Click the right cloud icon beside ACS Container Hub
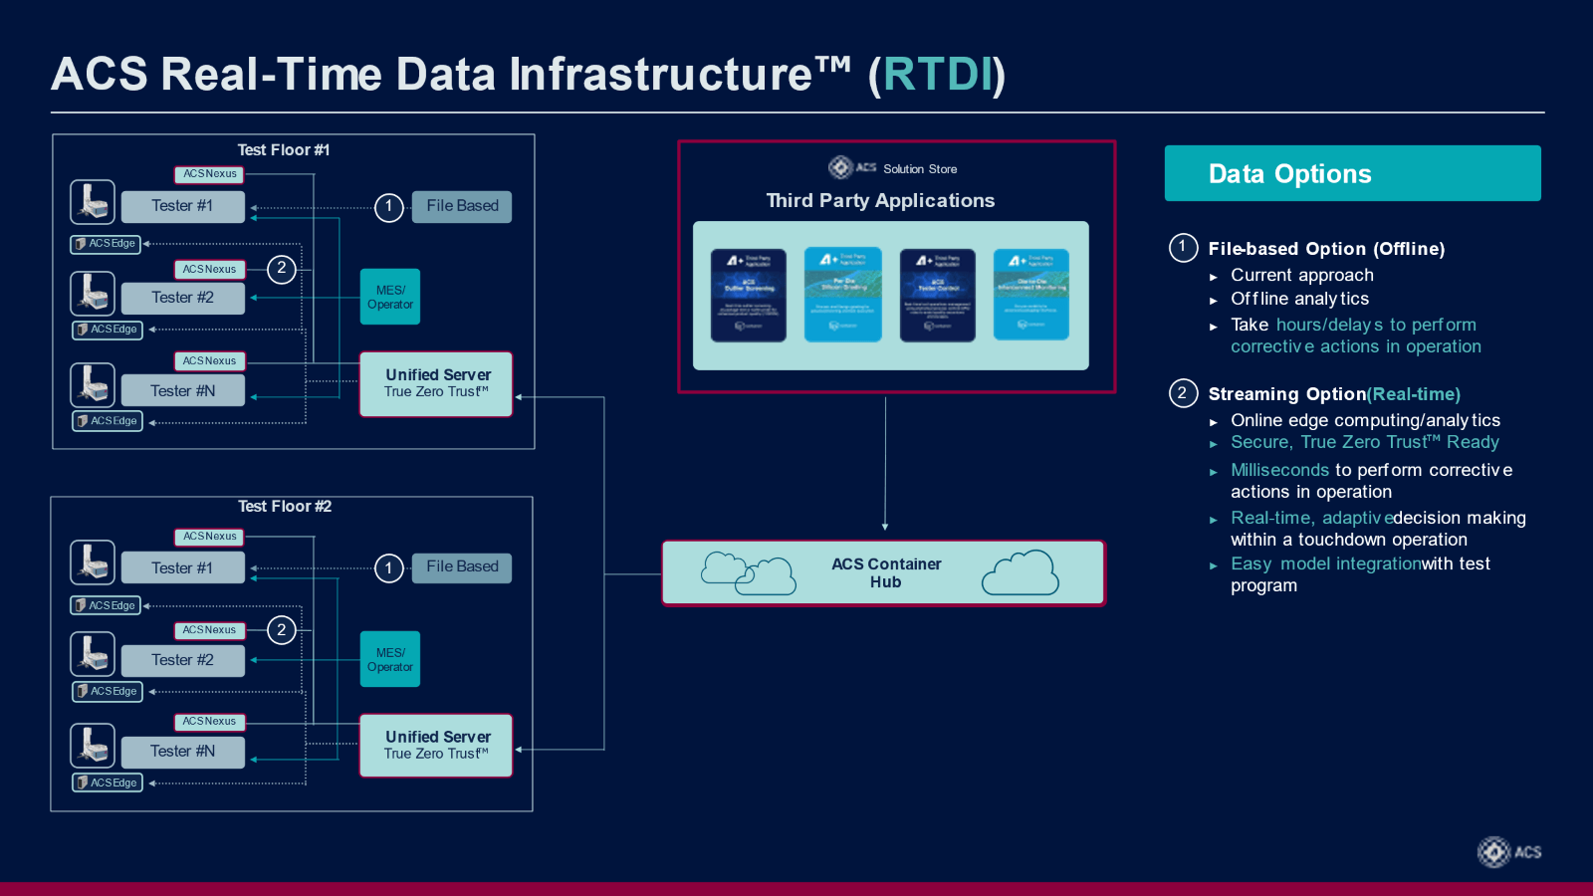The image size is (1593, 896). coord(1022,571)
